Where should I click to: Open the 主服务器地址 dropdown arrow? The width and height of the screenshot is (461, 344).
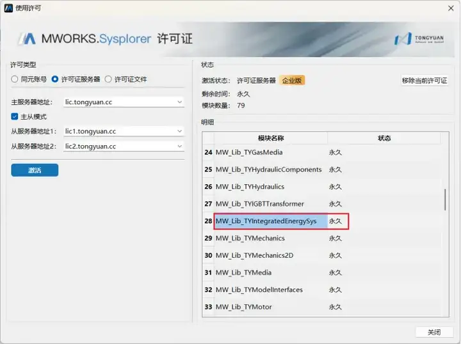click(x=180, y=102)
